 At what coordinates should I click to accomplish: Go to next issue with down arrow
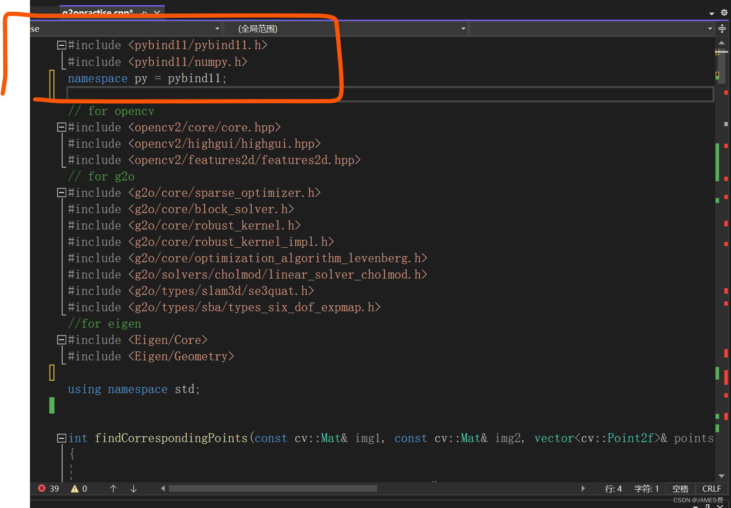(x=133, y=488)
